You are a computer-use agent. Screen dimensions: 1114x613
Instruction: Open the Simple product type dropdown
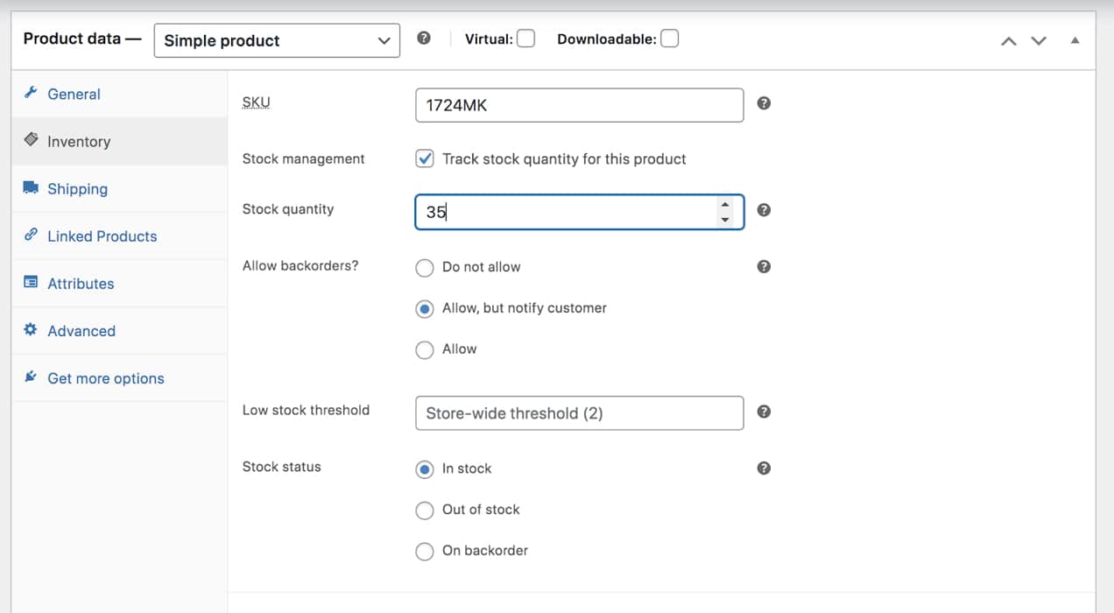277,40
